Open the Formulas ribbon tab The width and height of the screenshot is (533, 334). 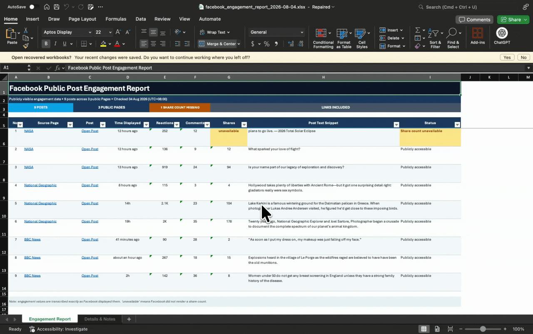pyautogui.click(x=116, y=19)
